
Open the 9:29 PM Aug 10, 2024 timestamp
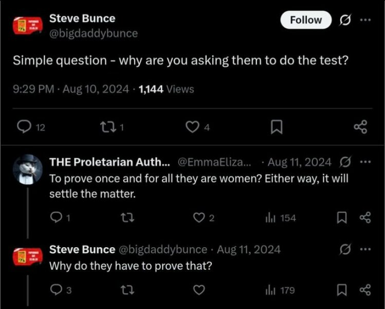71,89
